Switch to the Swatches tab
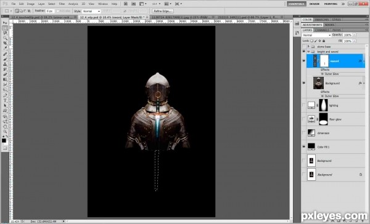This screenshot has height=224, width=370. pyautogui.click(x=322, y=20)
